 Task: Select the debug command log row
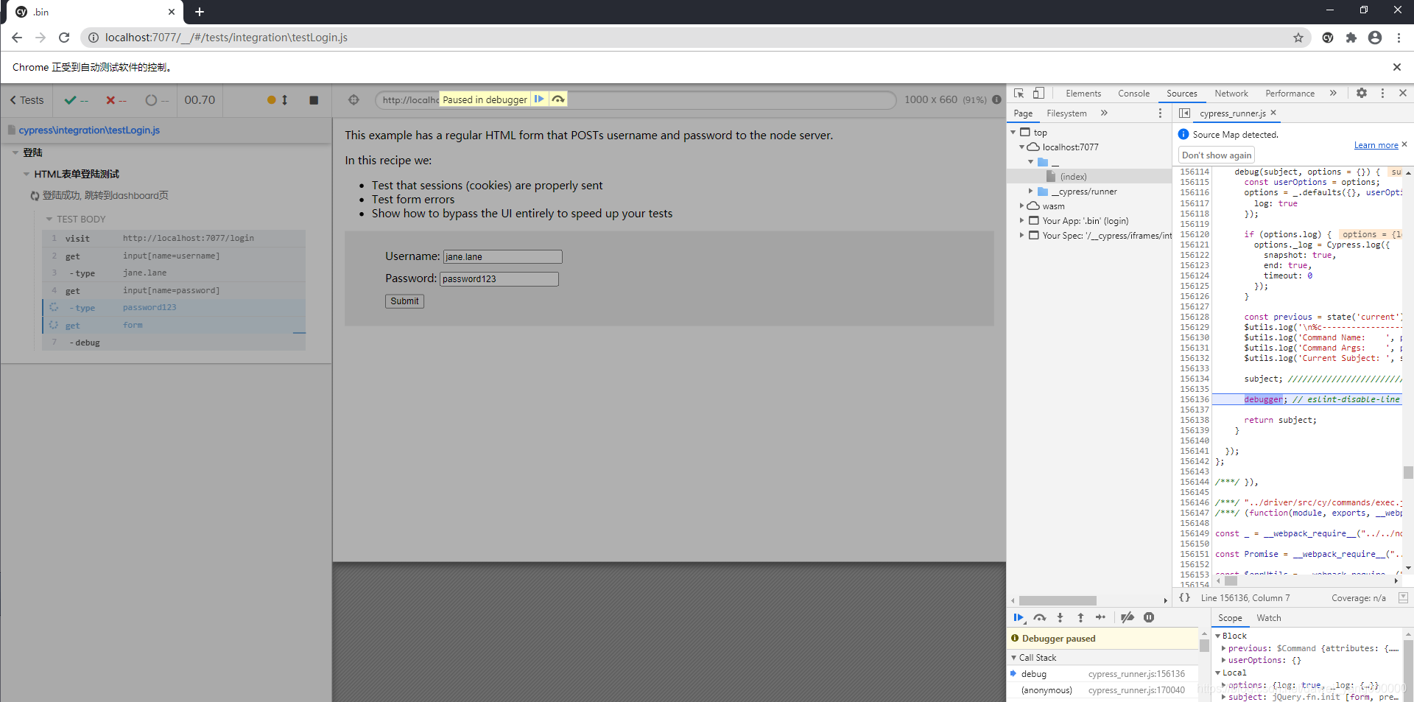(x=174, y=343)
